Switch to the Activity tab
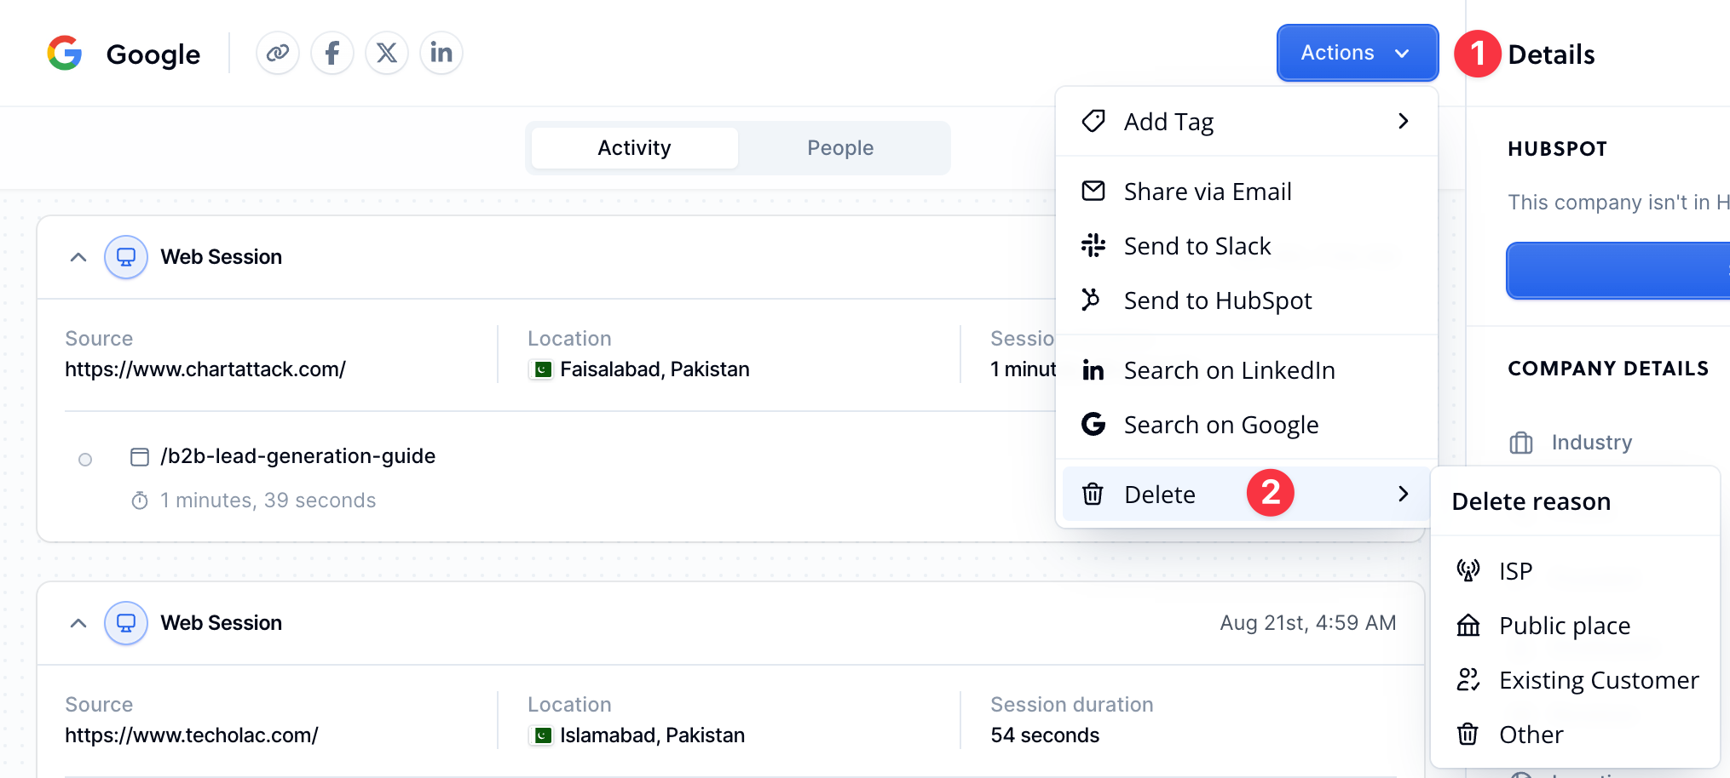The width and height of the screenshot is (1730, 778). [x=634, y=148]
